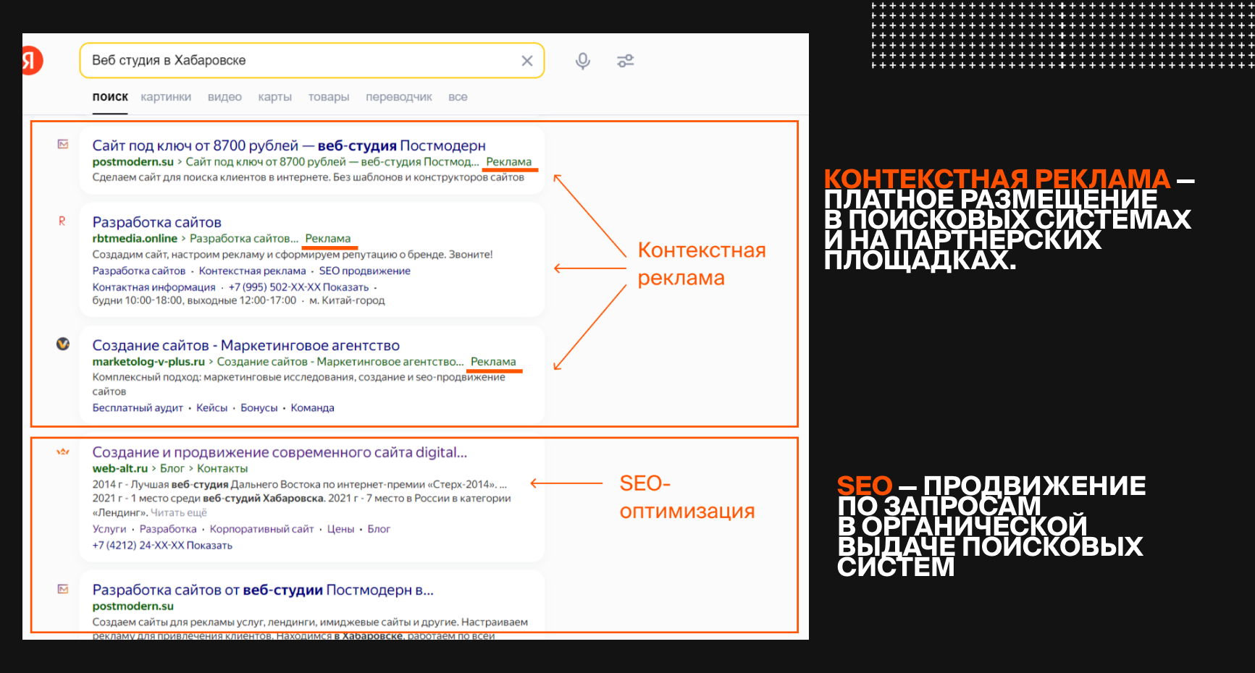Viewport: 1255px width, 673px height.
Task: Open the 'Команда' sitelink
Action: coord(313,408)
